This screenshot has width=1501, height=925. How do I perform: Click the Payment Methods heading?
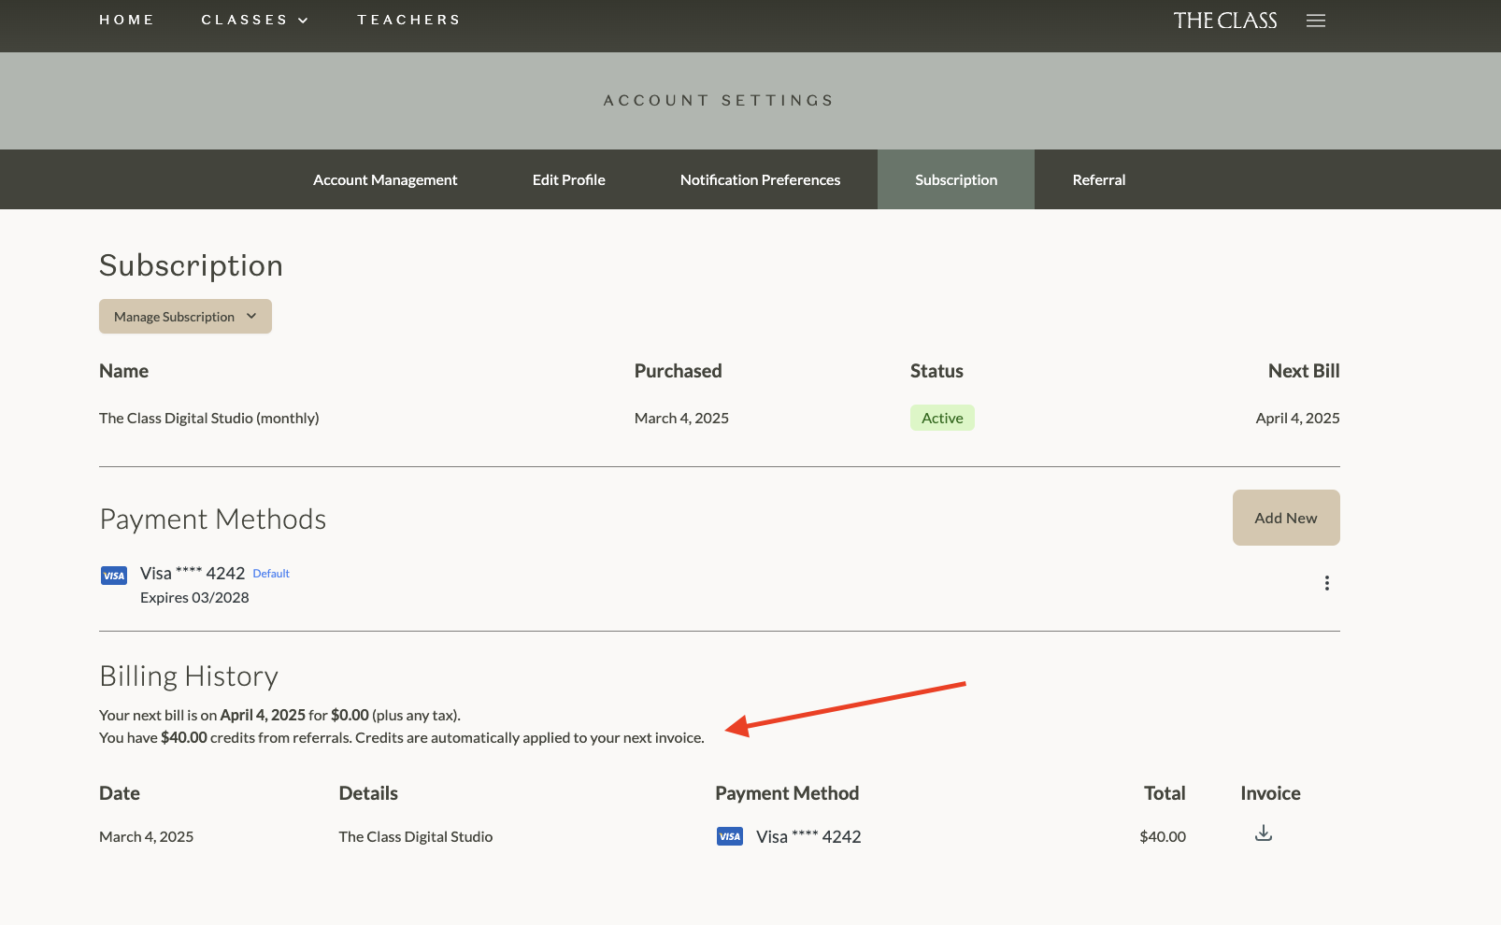(x=213, y=519)
